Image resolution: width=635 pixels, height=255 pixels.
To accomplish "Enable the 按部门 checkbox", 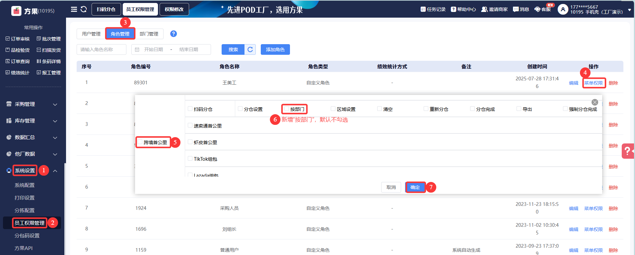I will coord(287,109).
